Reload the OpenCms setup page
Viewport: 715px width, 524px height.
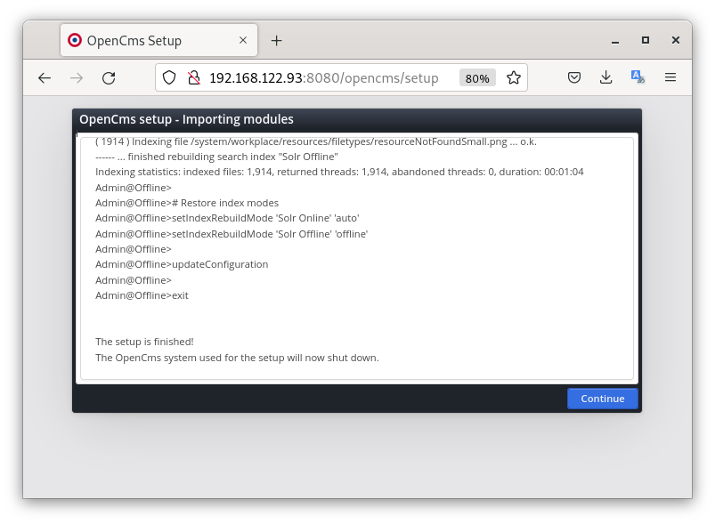click(109, 78)
